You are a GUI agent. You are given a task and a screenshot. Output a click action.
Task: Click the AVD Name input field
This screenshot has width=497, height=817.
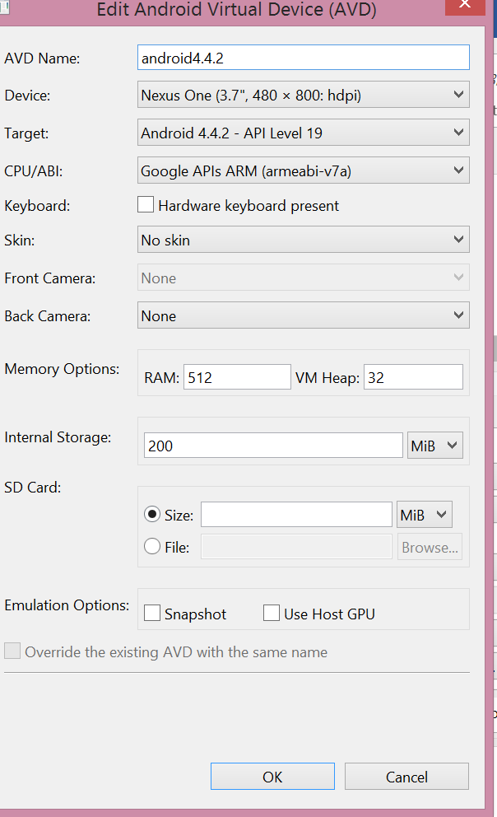coord(304,58)
